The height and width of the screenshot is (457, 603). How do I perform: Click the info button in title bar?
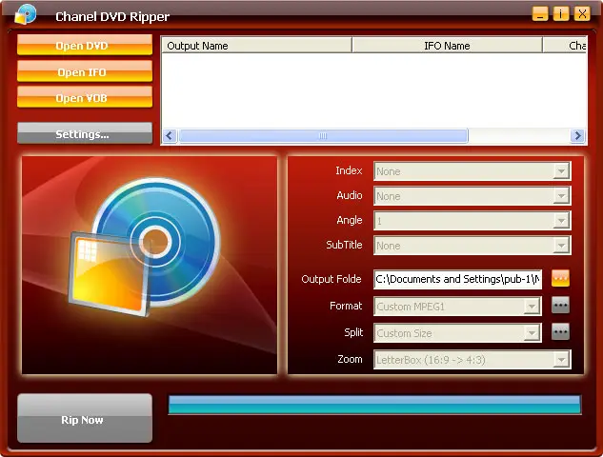pos(561,14)
